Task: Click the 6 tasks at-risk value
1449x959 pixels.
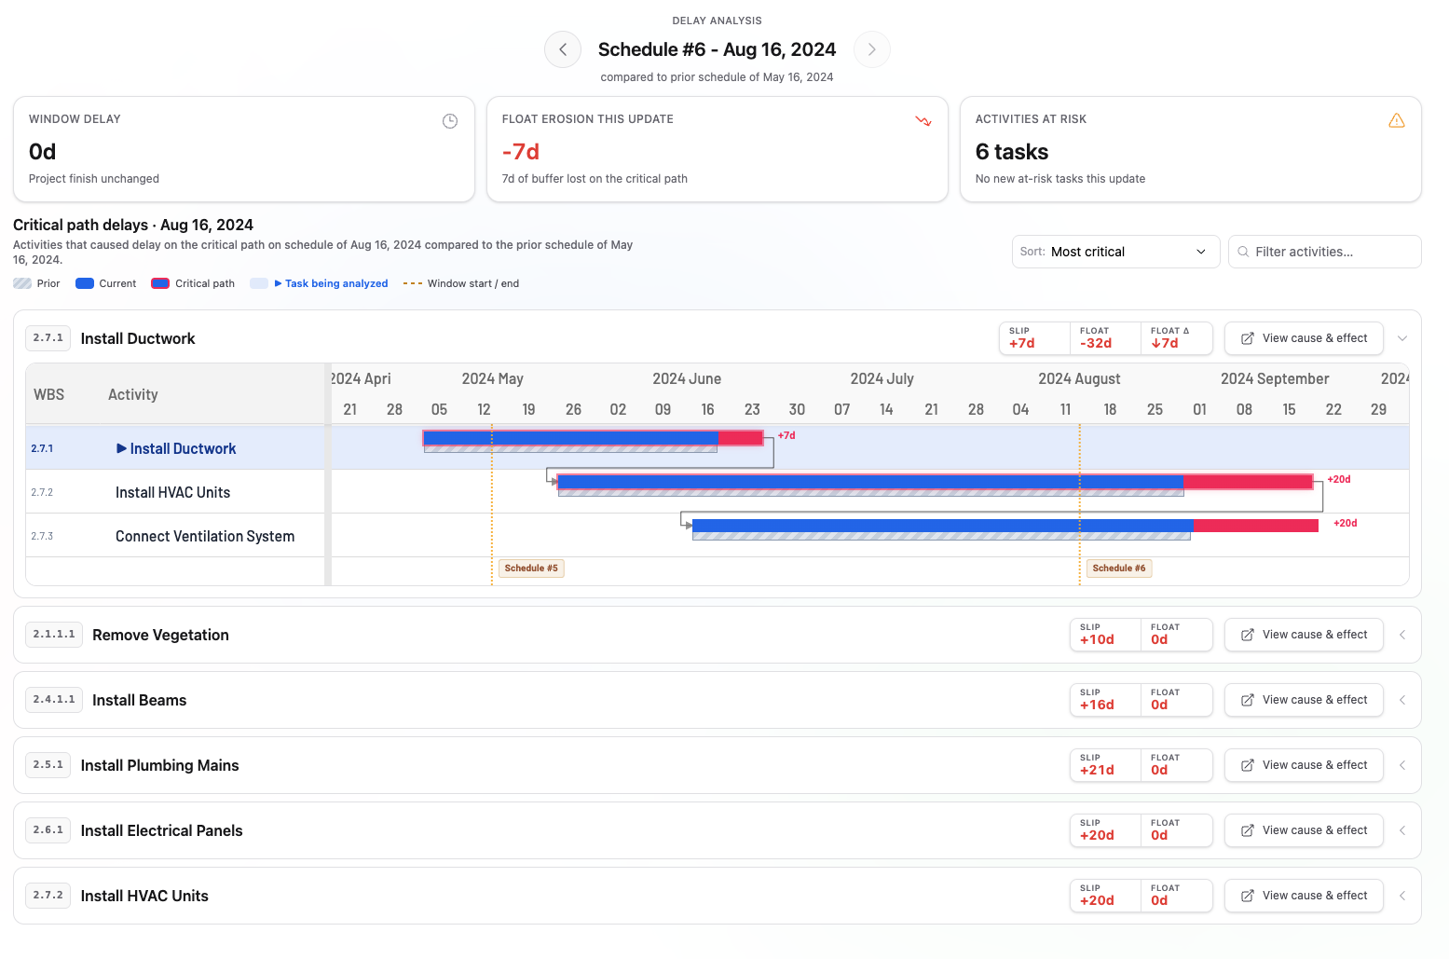Action: click(1012, 152)
